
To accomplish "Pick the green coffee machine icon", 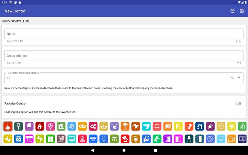I will [x=61, y=126].
